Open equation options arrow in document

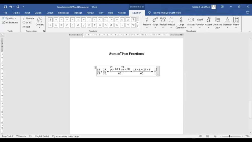(x=158, y=75)
